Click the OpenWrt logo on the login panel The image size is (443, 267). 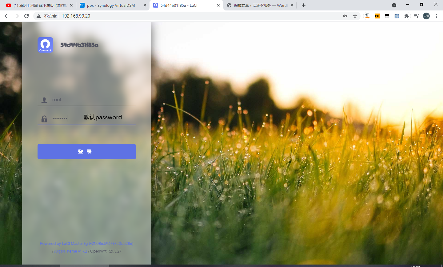click(45, 45)
